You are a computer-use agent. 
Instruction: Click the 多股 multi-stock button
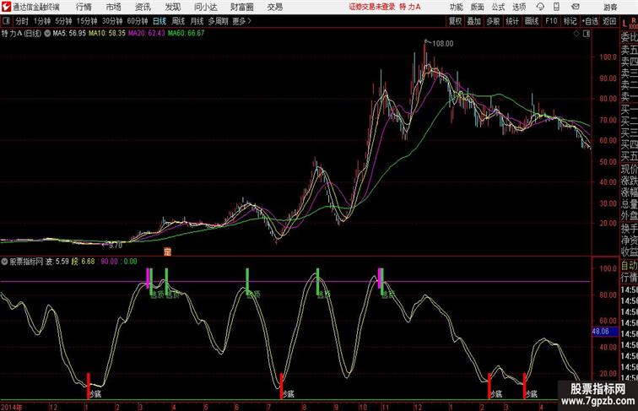493,21
